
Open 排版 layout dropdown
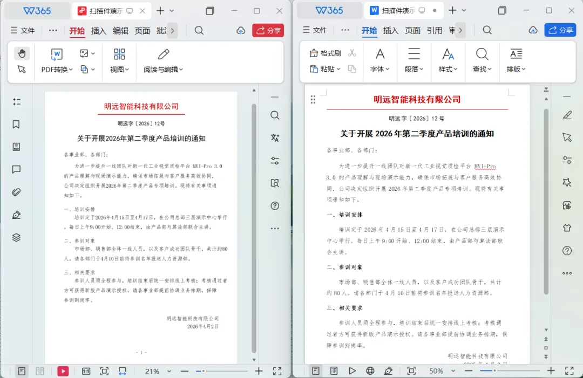tap(516, 60)
